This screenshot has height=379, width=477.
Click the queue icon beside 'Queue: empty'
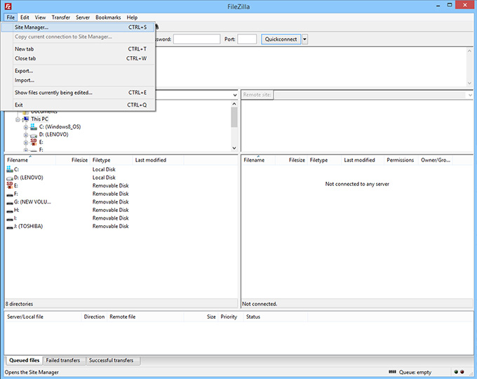coord(392,372)
